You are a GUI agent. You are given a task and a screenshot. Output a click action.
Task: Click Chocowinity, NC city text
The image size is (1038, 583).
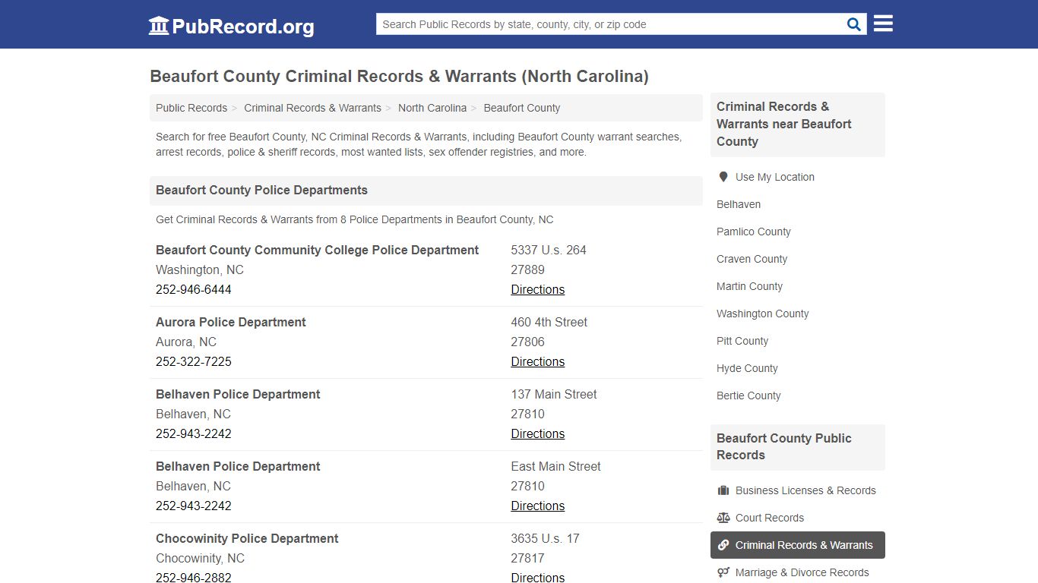pyautogui.click(x=201, y=558)
